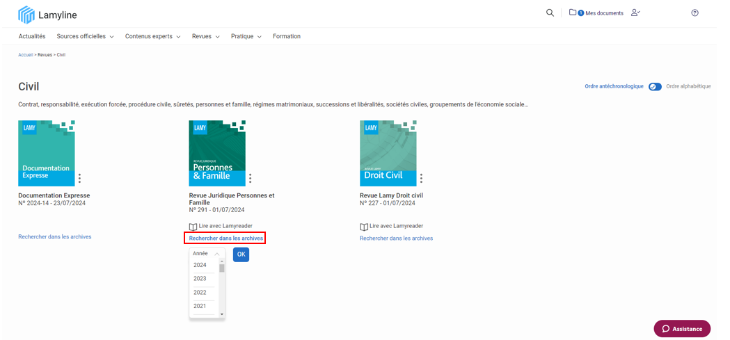Click the OK button
This screenshot has height=340, width=730.
coord(241,254)
